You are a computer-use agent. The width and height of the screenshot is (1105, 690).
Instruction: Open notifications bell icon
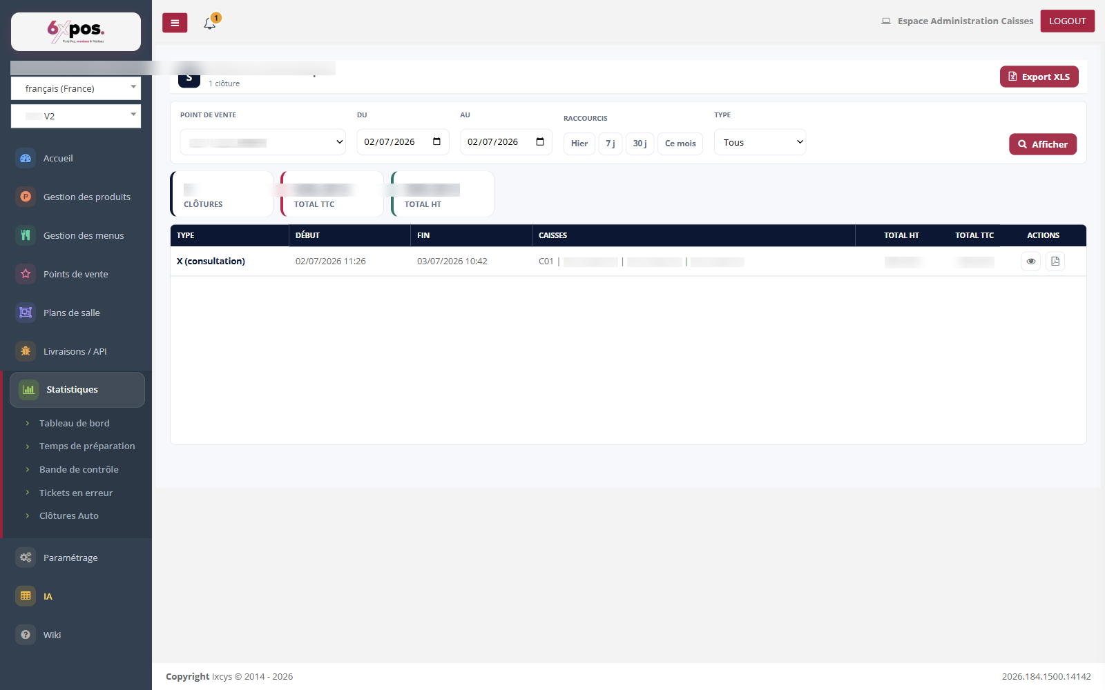210,23
